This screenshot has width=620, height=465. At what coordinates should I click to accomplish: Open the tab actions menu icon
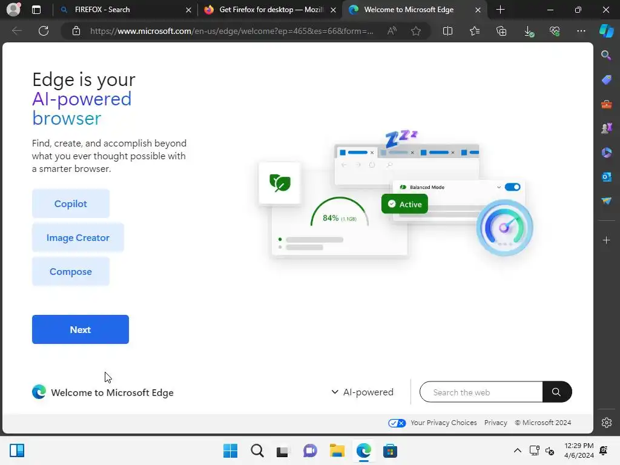pos(36,10)
